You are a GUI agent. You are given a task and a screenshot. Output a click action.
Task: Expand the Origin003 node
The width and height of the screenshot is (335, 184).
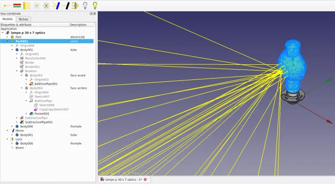pos(26,80)
